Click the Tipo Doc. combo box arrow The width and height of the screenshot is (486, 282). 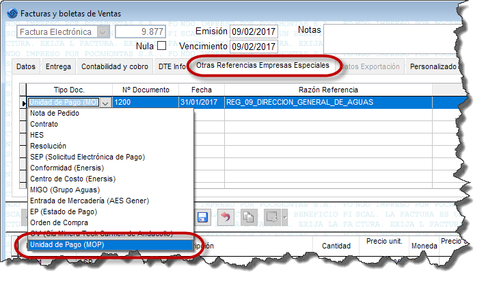point(105,103)
